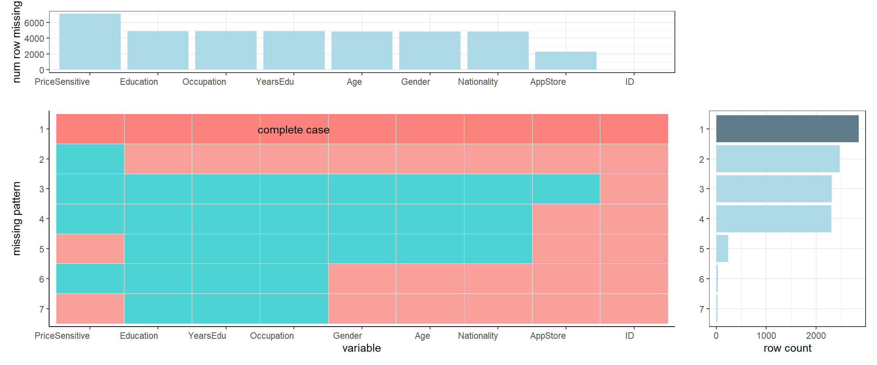The height and width of the screenshot is (365, 877).
Task: Click the teal Occupation cell in pattern 7
Action: click(x=294, y=309)
